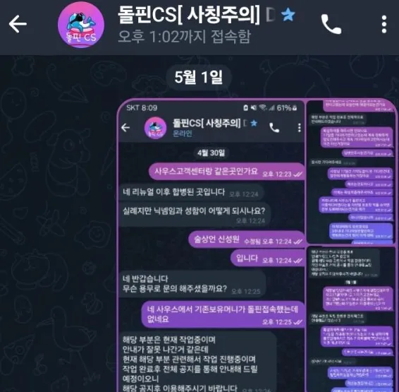Viewport: 399px width, 392px height.
Task: Open the 돌핀 CS profile avatar
Action: pyautogui.click(x=81, y=25)
